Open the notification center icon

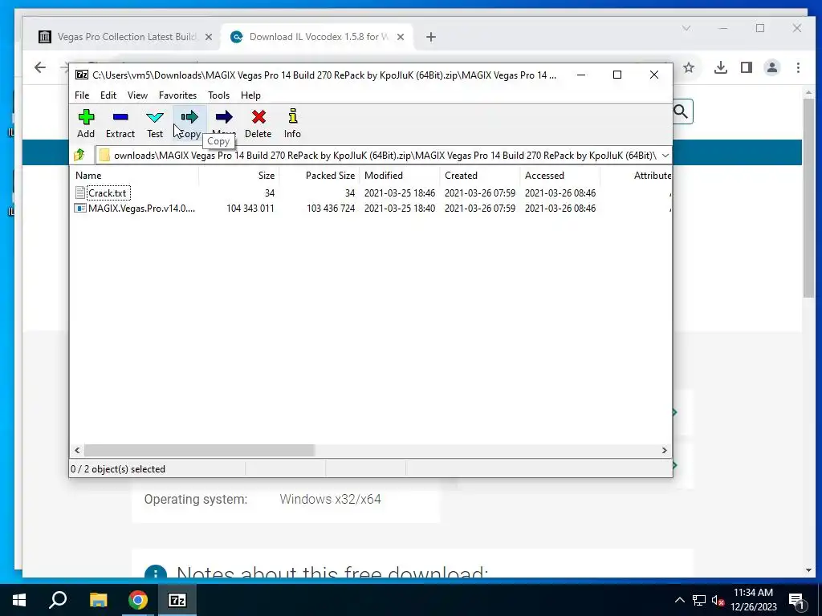796,600
